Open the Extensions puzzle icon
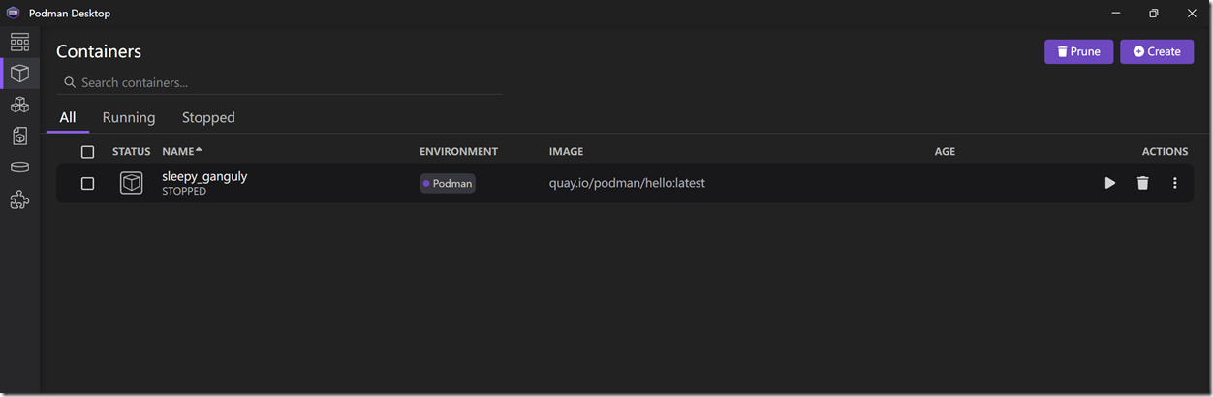Image resolution: width=1213 pixels, height=397 pixels. tap(19, 199)
